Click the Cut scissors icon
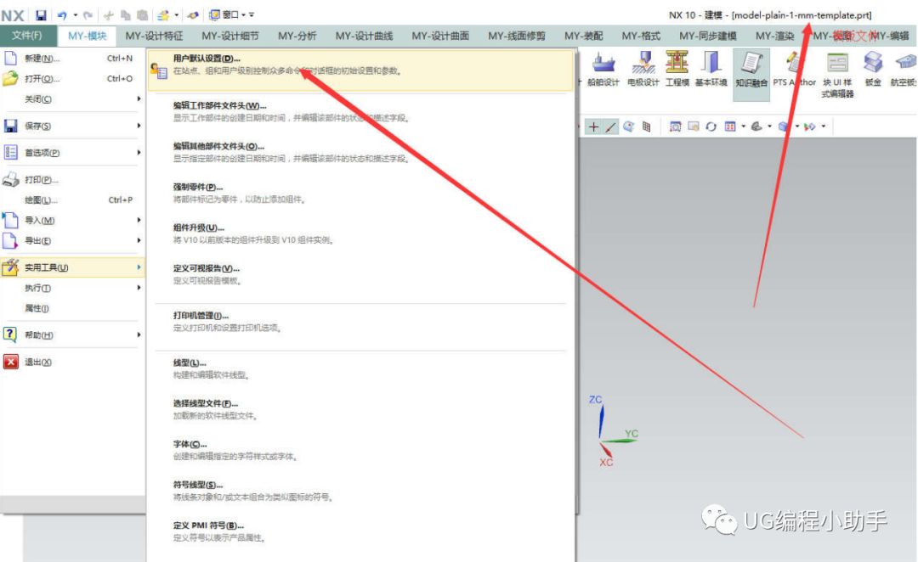The height and width of the screenshot is (562, 918). (x=109, y=14)
